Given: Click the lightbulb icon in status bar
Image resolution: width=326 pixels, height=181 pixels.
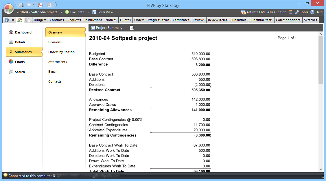Looking at the screenshot, I should (x=5, y=176).
